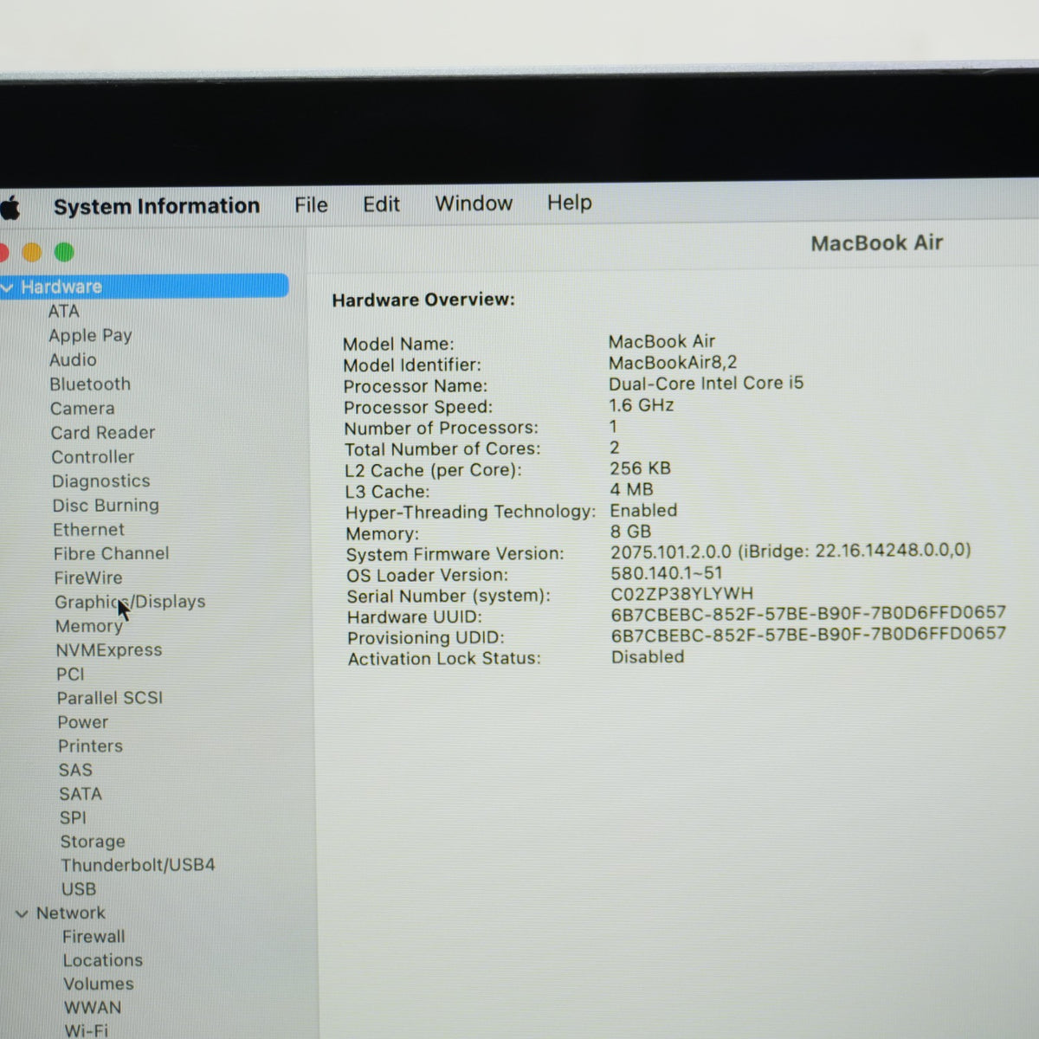Select PCI in the sidebar
1039x1039 pixels.
(x=71, y=674)
